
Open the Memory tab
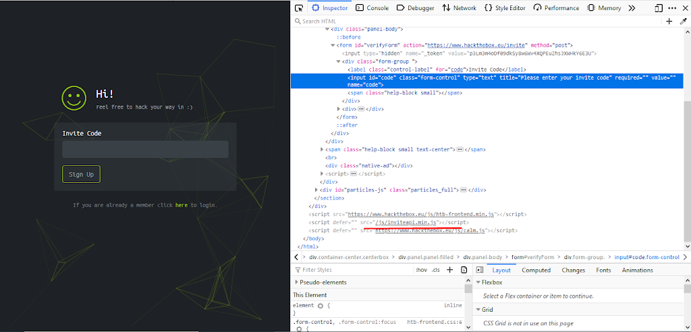pos(604,8)
